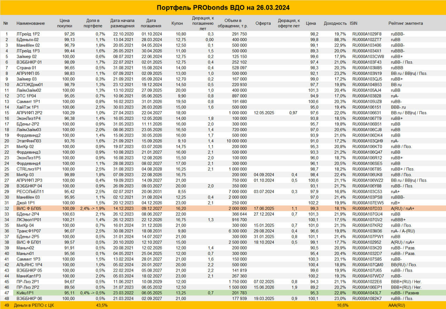This screenshot has height=309, width=446.
Task: Select the bond name 'АЛЬЯНС 1Р4'
Action: (29, 264)
